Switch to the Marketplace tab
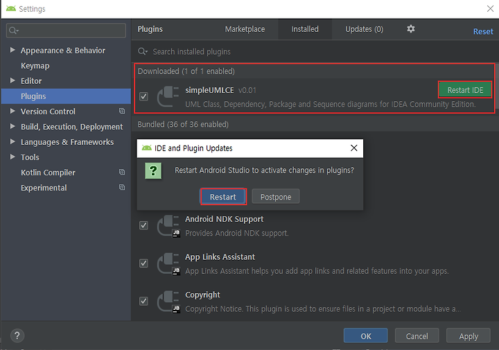This screenshot has width=499, height=350. pyautogui.click(x=245, y=29)
